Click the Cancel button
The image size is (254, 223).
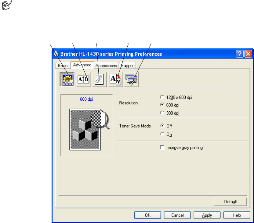click(x=177, y=215)
